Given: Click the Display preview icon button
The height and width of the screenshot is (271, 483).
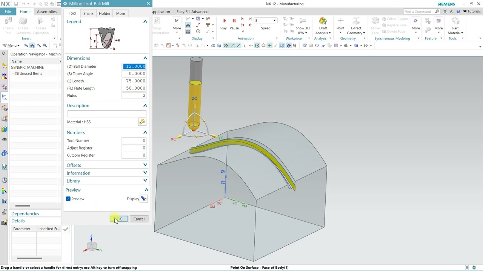Looking at the screenshot, I should (x=144, y=199).
